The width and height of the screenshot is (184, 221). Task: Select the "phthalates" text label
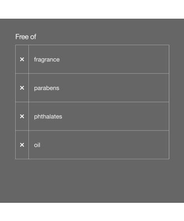pyautogui.click(x=48, y=116)
